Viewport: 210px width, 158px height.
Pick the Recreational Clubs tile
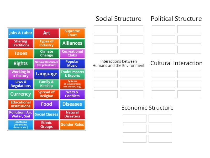pos(72,53)
